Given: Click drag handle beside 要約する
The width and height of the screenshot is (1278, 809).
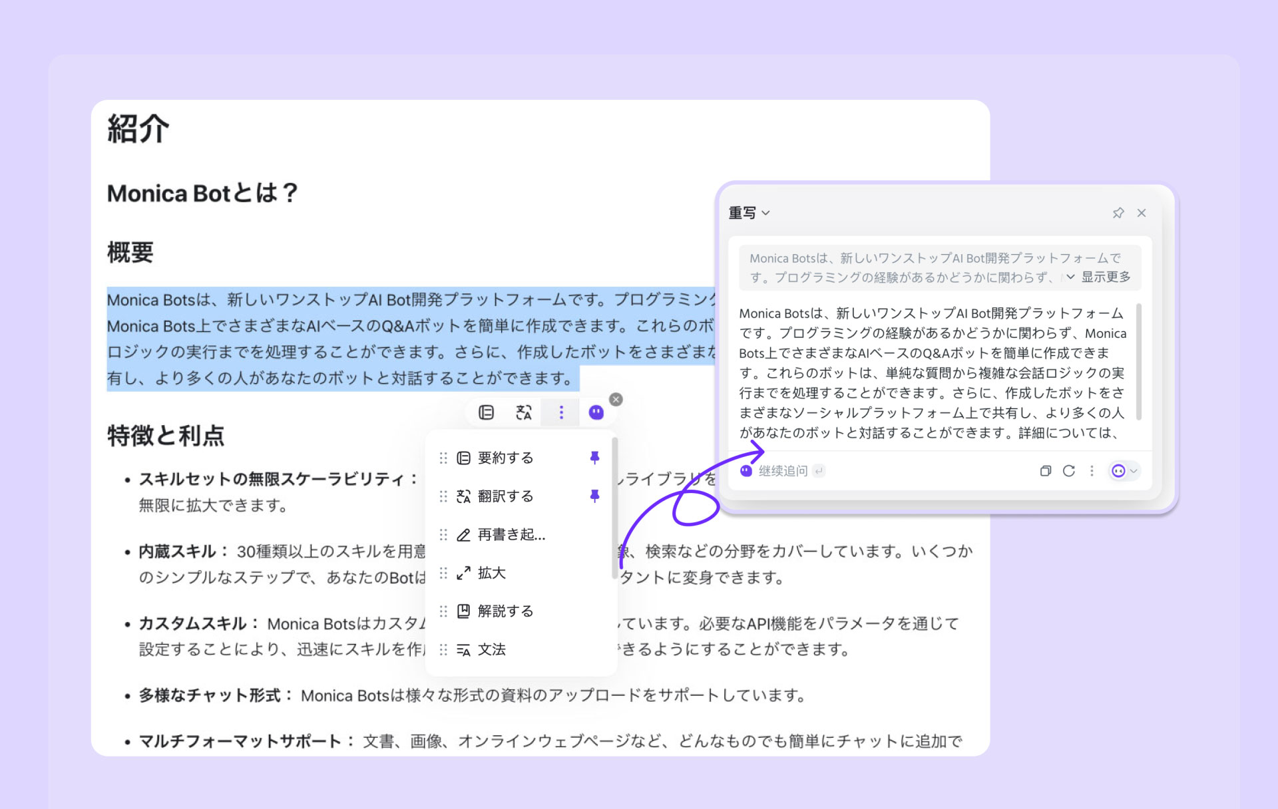Looking at the screenshot, I should coord(443,458).
